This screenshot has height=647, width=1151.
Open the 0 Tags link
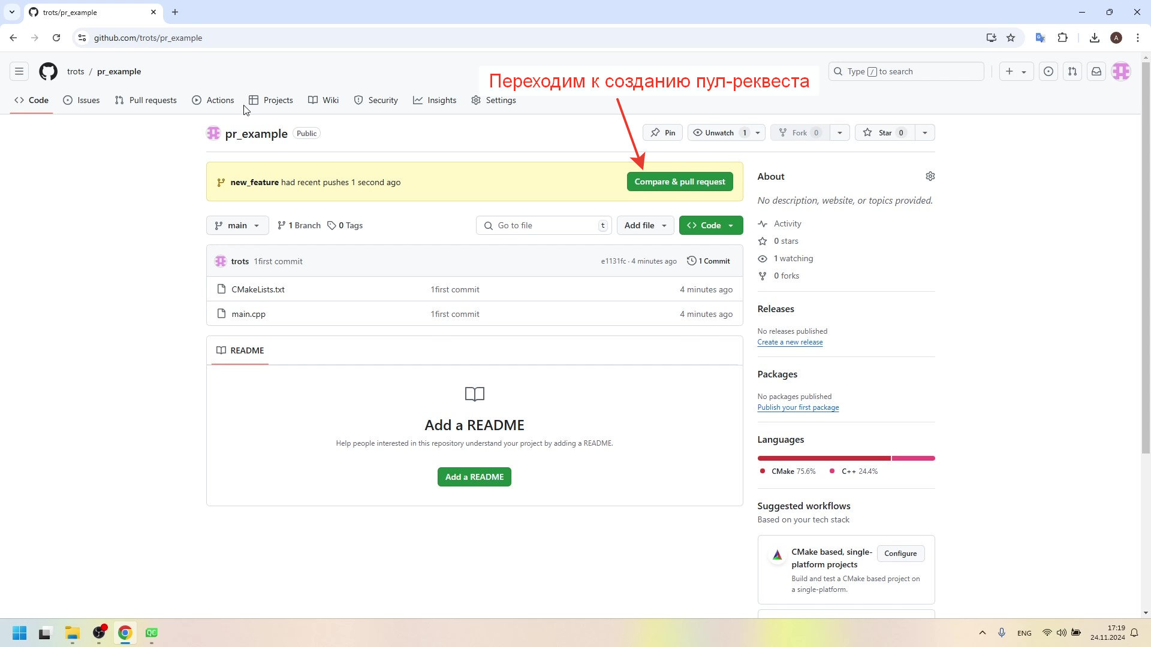pyautogui.click(x=345, y=225)
